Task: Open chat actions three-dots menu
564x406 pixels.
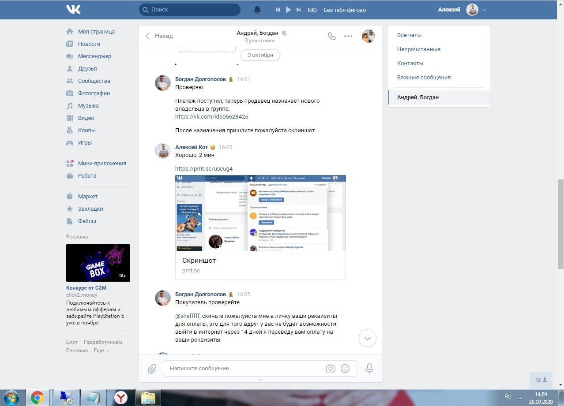Action: pyautogui.click(x=348, y=36)
